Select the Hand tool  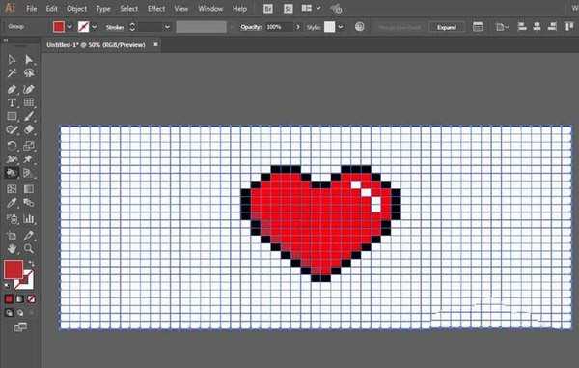point(12,248)
